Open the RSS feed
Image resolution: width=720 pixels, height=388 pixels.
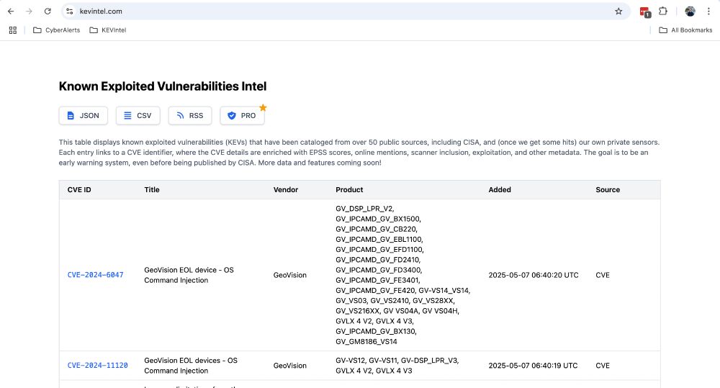click(190, 116)
